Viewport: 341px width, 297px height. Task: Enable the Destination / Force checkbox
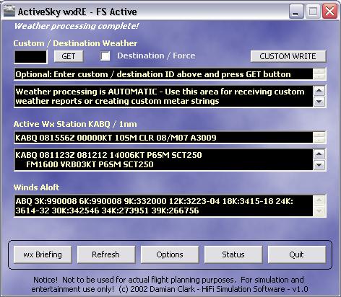pos(105,56)
